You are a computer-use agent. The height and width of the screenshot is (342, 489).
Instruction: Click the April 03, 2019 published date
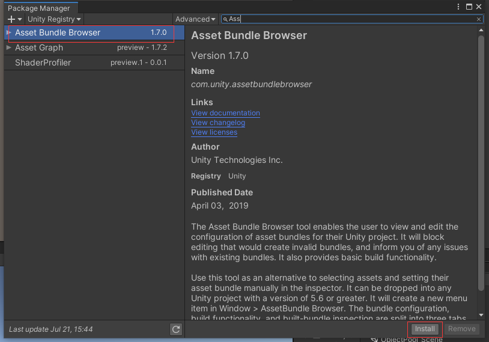point(220,206)
